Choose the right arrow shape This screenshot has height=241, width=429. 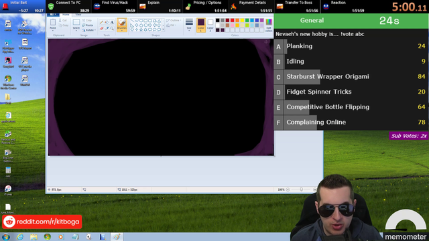point(150,25)
